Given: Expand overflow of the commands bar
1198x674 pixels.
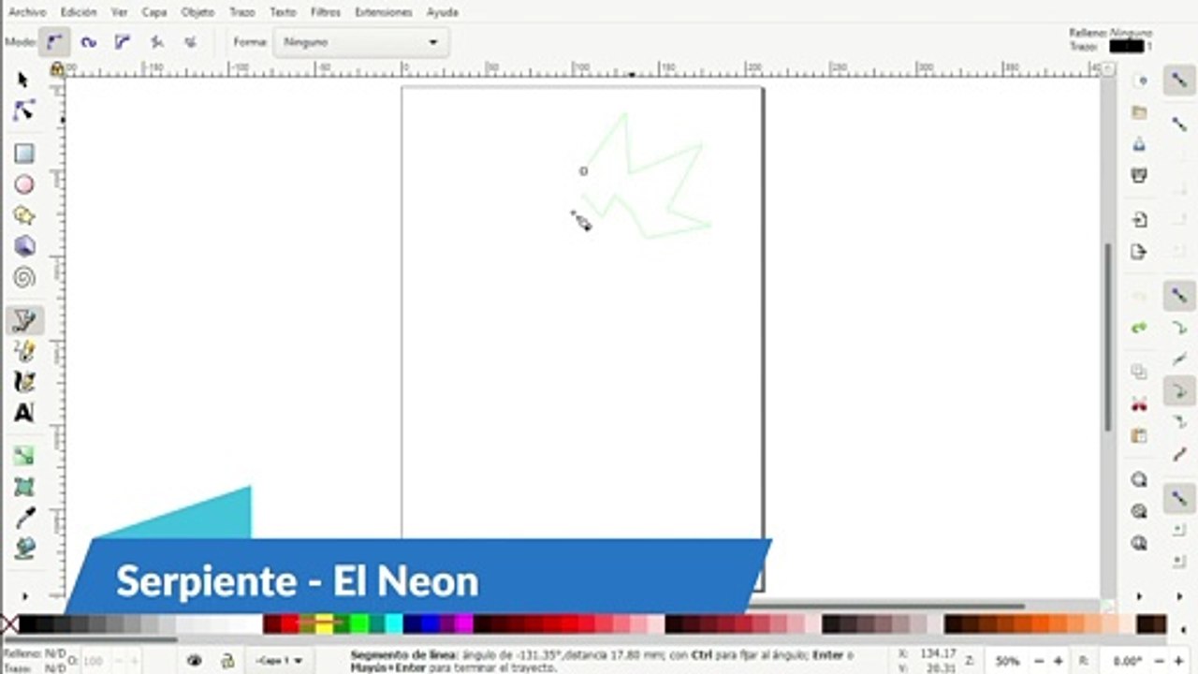Looking at the screenshot, I should point(1139,595).
